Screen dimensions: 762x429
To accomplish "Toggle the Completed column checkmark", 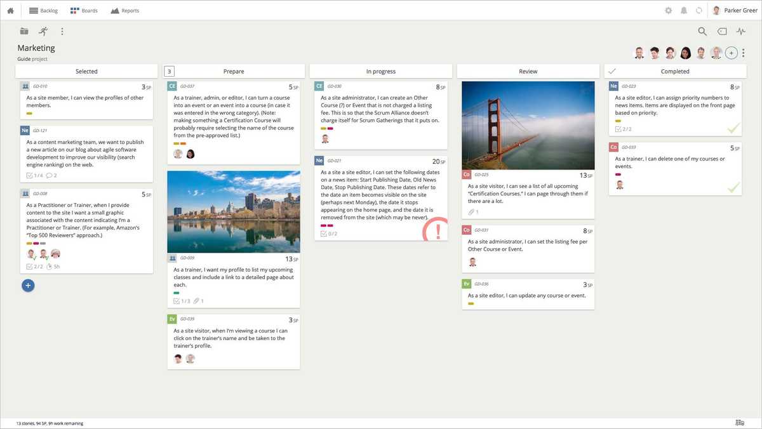I will pos(612,71).
